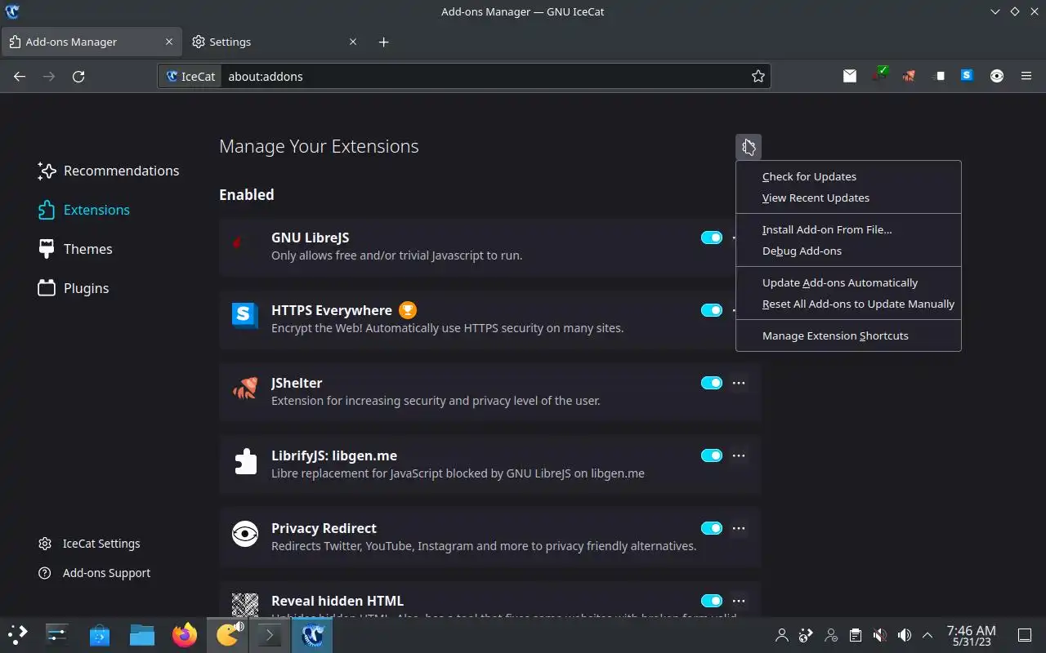Open JShelter more options menu
Screen dimensions: 1046x653
click(x=739, y=383)
